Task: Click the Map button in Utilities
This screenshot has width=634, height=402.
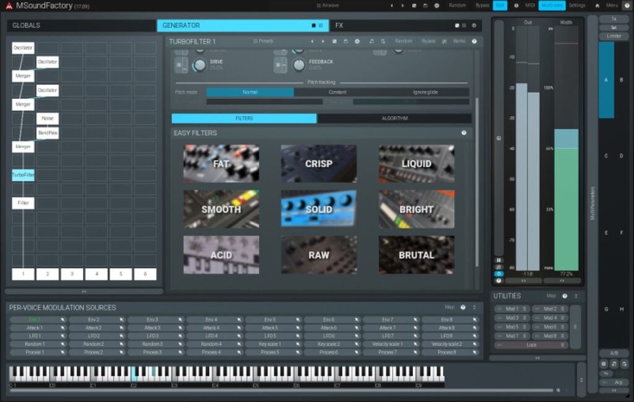Action: click(x=551, y=296)
